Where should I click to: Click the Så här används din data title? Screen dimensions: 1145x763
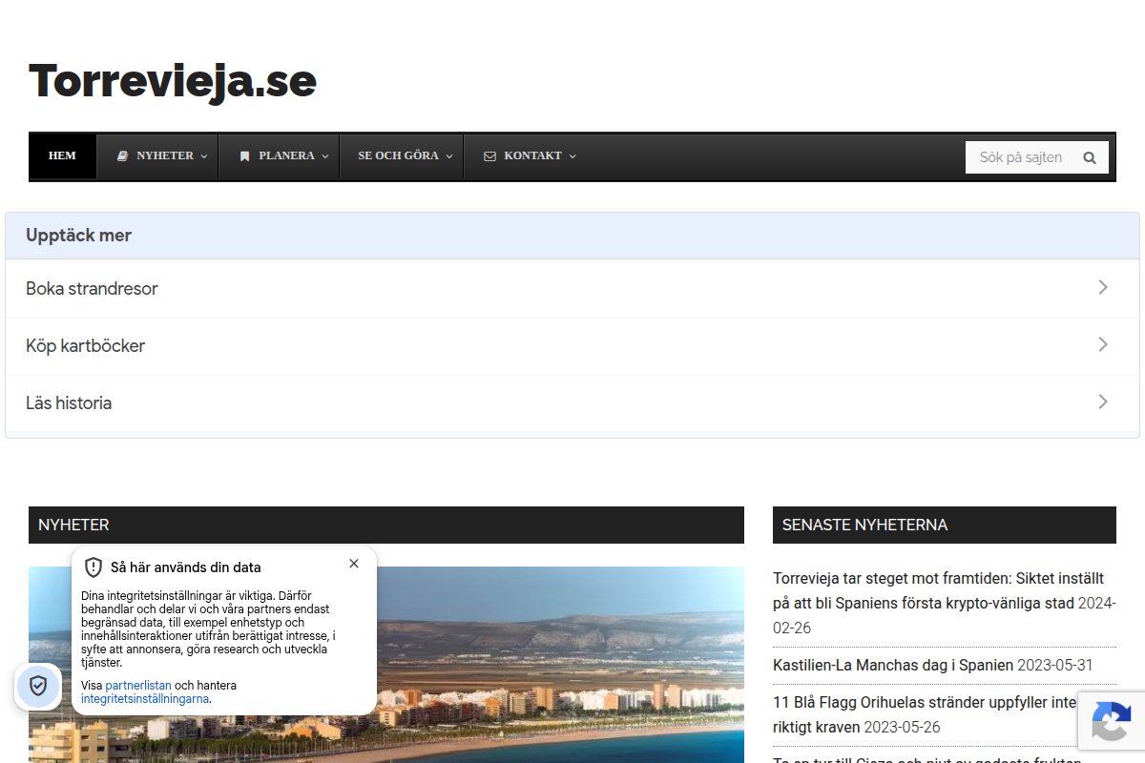point(186,567)
